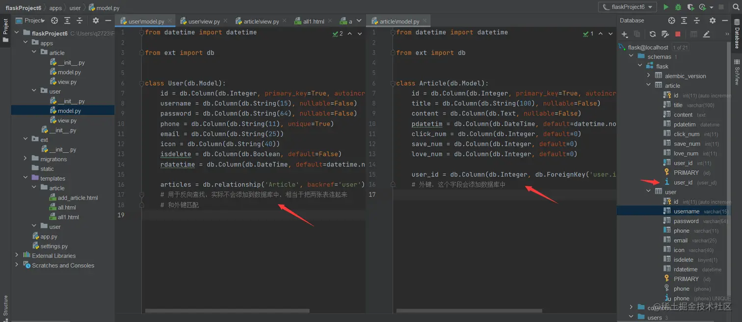Open inspection summary in user\model.py

pyautogui.click(x=338, y=34)
